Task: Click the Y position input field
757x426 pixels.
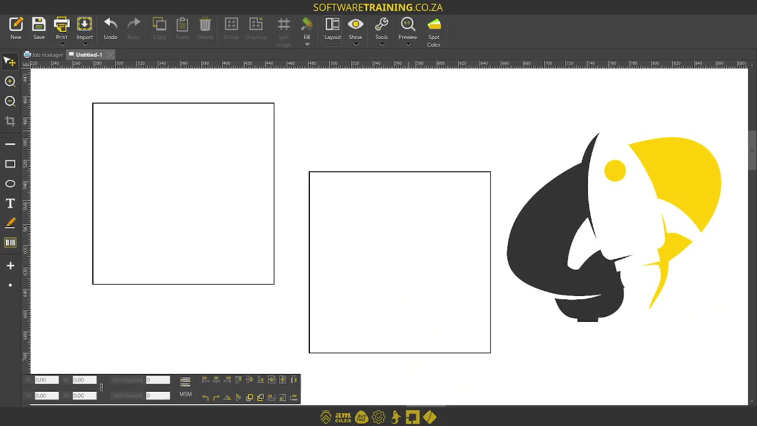Action: 47,395
